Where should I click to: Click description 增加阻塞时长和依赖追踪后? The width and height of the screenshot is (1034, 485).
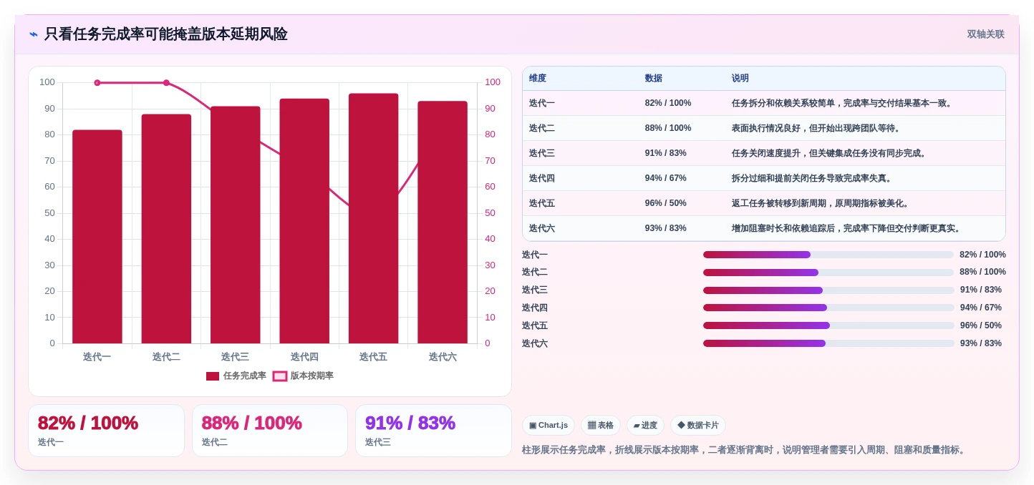(x=847, y=228)
